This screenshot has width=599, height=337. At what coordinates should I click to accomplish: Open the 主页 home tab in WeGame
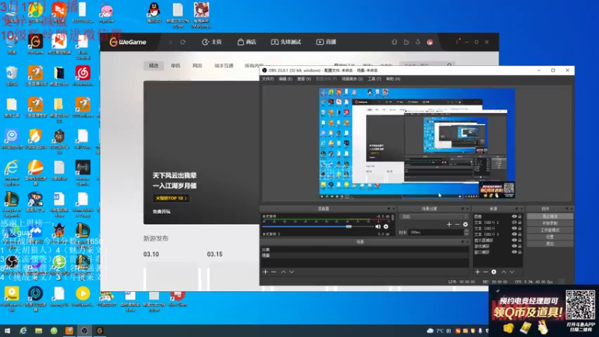212,42
